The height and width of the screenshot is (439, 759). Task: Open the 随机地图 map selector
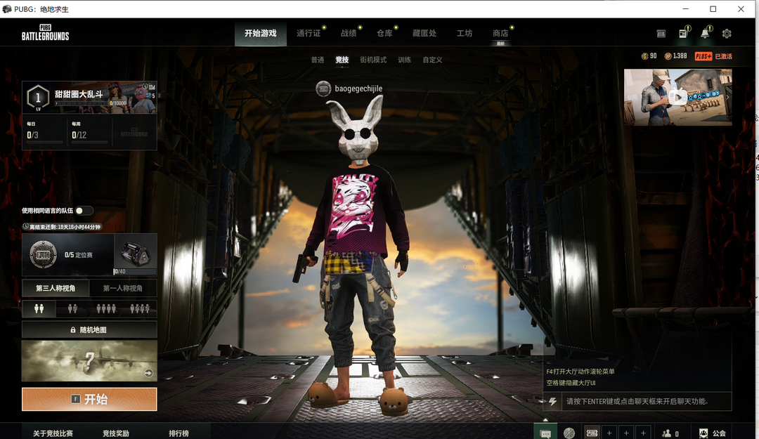coord(89,329)
